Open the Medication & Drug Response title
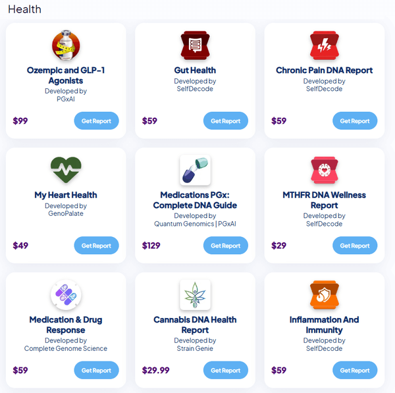Viewport: 395px width, 393px height. pos(66,325)
